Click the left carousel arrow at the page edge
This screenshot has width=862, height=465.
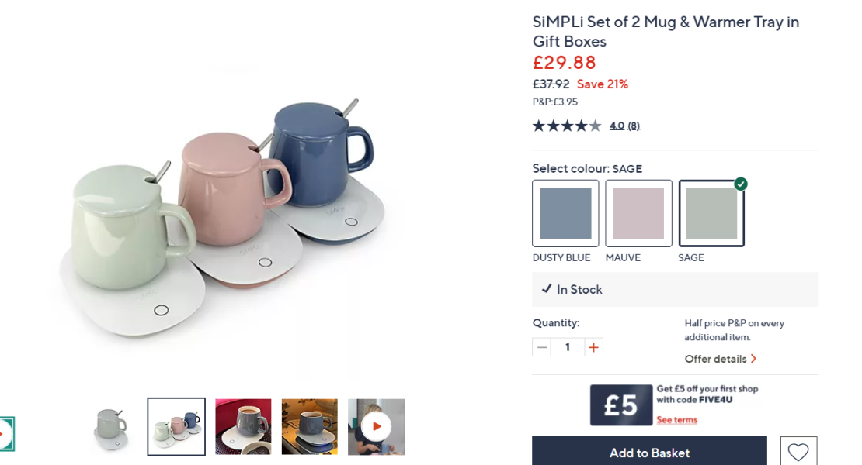point(6,434)
